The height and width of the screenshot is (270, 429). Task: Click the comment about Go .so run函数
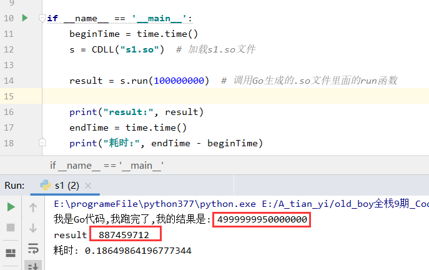[x=309, y=81]
